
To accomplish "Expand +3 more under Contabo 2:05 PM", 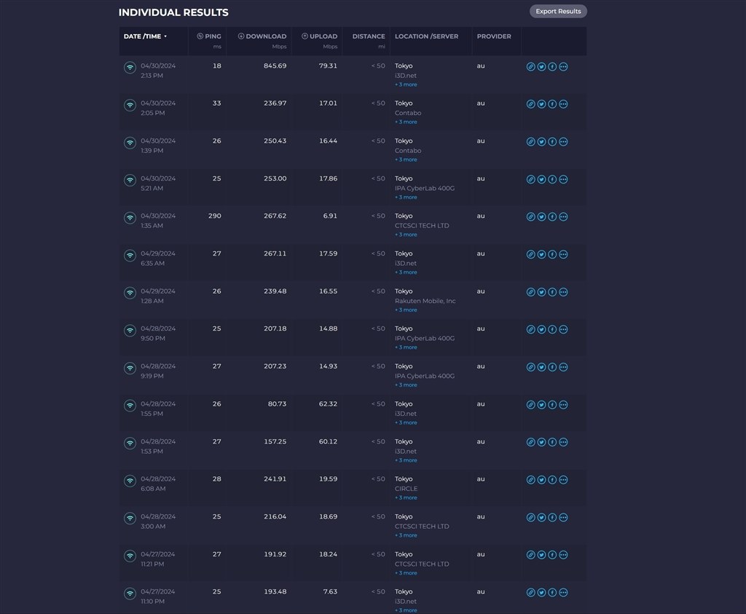I will (x=406, y=122).
